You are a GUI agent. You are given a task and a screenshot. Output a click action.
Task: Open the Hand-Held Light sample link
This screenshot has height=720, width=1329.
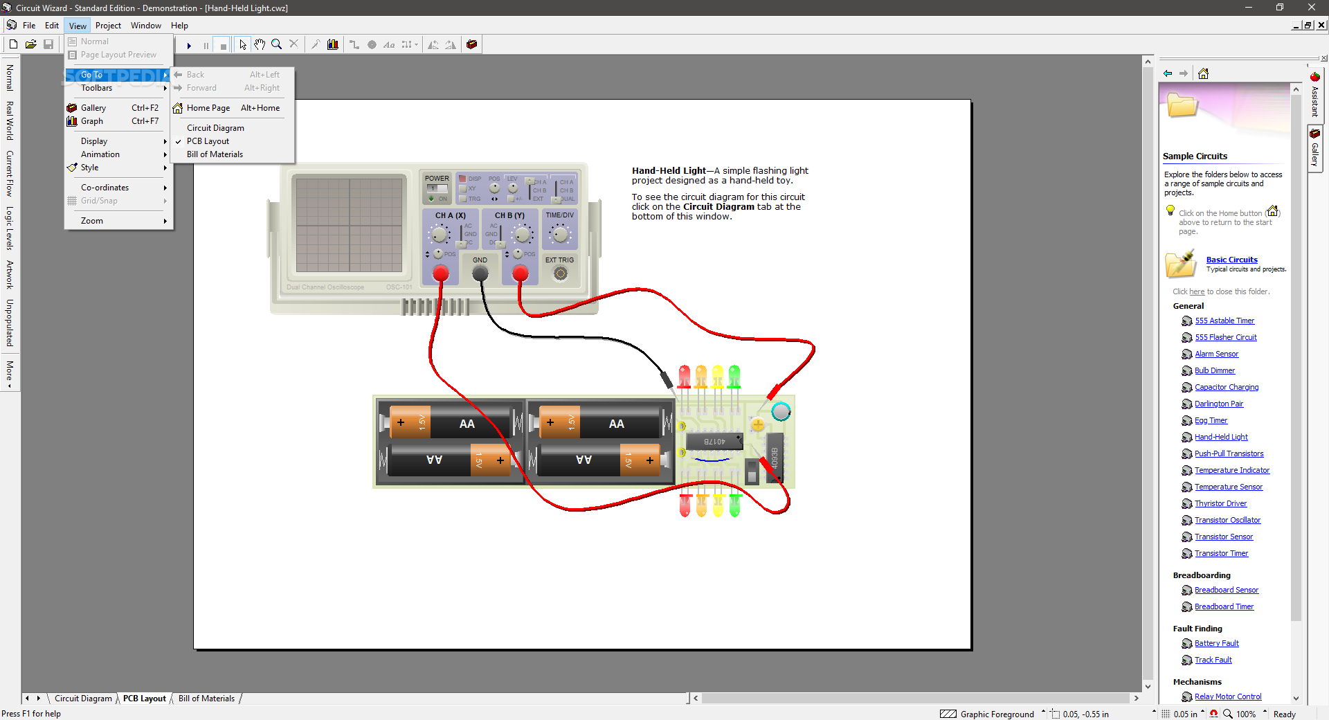[1221, 438]
